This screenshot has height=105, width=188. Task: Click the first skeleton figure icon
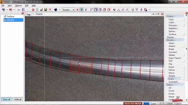pyautogui.click(x=132, y=10)
